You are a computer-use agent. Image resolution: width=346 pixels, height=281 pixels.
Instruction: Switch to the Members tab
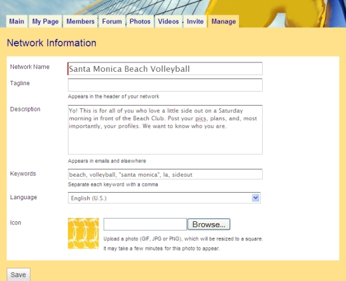coord(81,21)
